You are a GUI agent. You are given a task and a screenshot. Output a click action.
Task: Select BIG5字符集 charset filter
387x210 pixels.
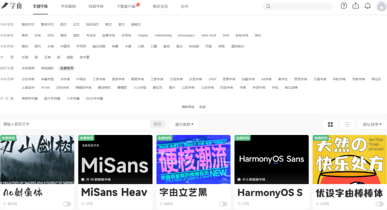(x=94, y=98)
